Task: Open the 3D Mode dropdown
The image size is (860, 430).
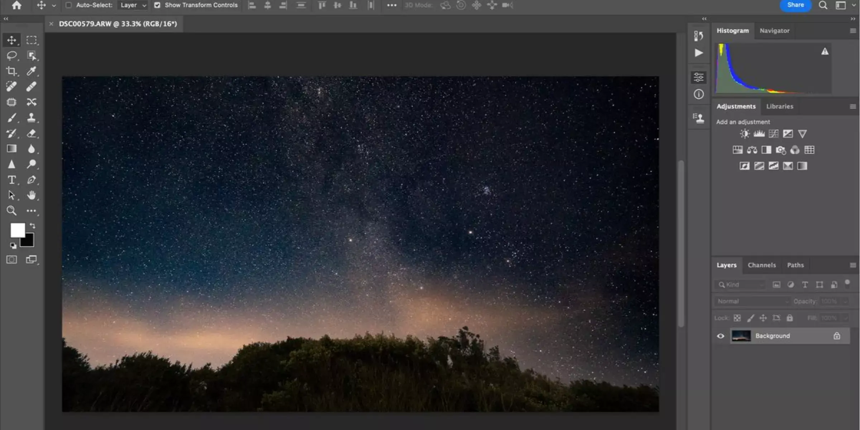Action: click(418, 5)
